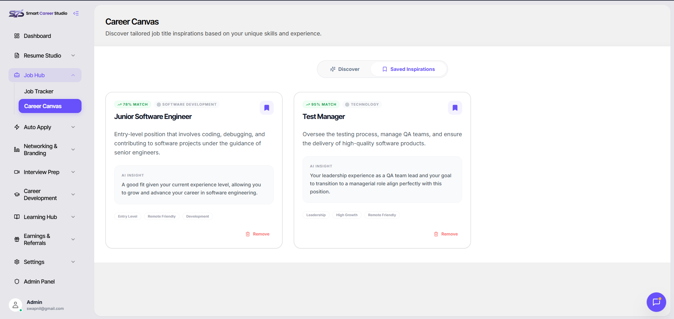Switch to the Discover tab
Screen dimensions: 674x319
click(x=344, y=69)
